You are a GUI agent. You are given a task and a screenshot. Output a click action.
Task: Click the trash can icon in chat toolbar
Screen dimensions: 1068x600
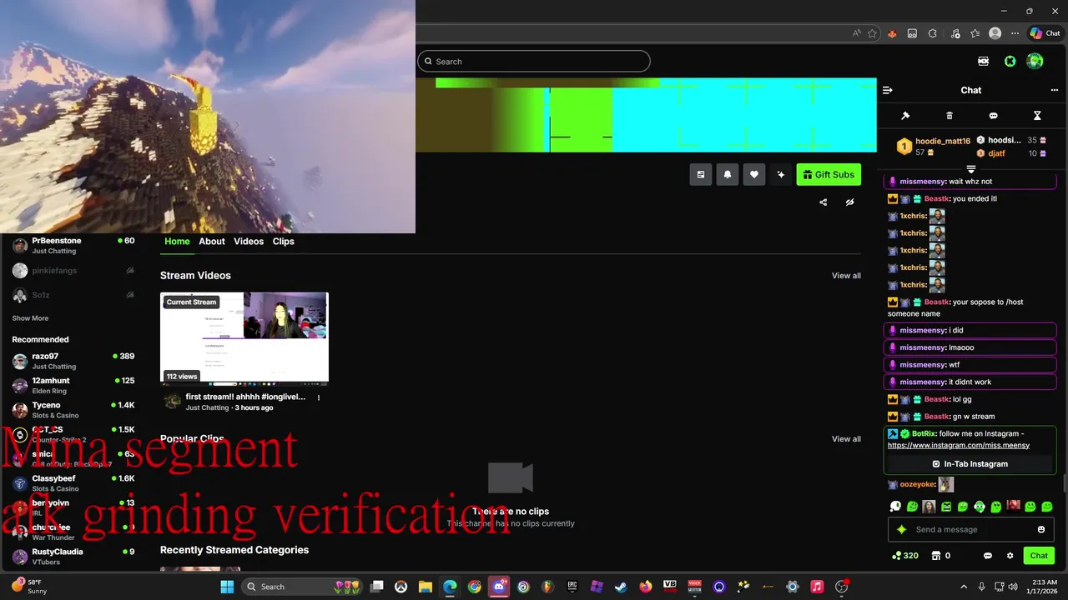point(950,116)
